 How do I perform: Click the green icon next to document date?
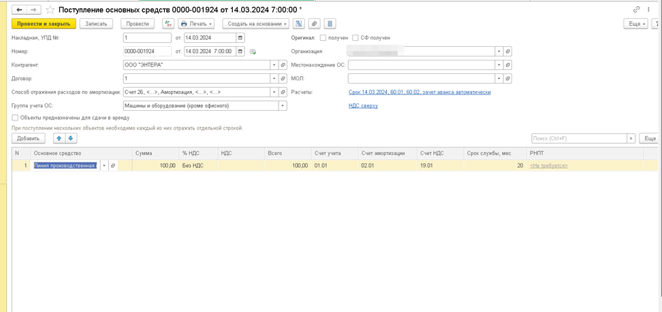click(x=253, y=52)
